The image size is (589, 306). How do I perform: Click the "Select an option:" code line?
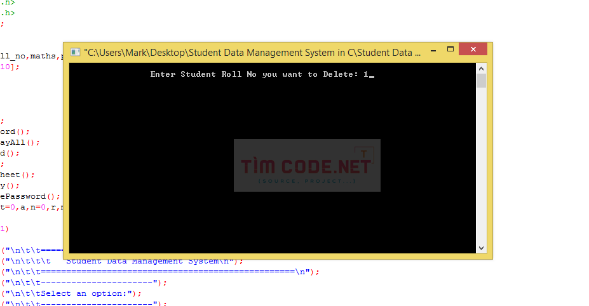pos(71,293)
